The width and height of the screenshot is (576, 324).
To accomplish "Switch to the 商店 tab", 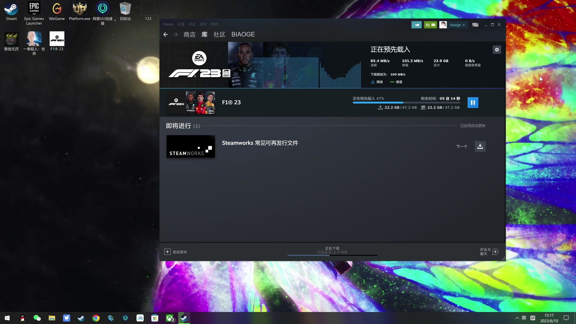I will coord(189,34).
